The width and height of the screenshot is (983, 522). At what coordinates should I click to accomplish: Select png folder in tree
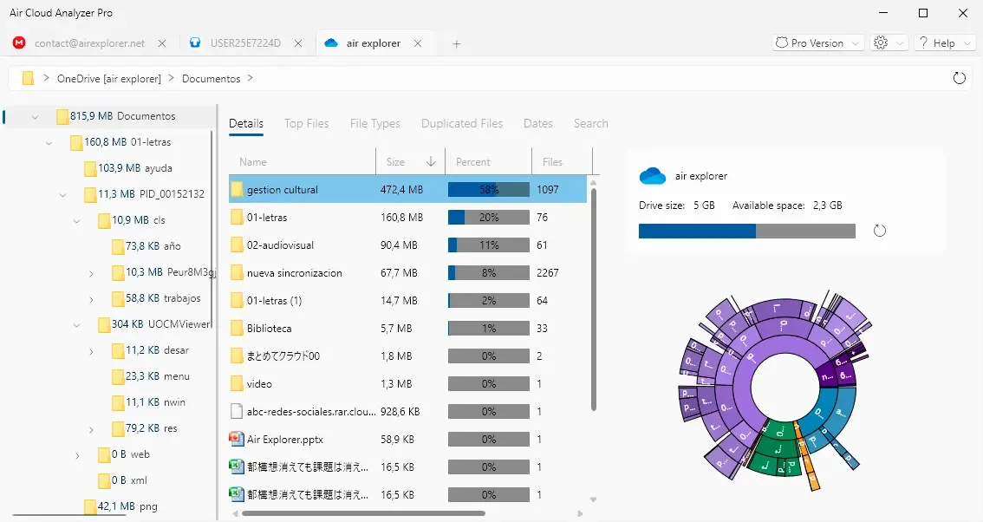121,506
